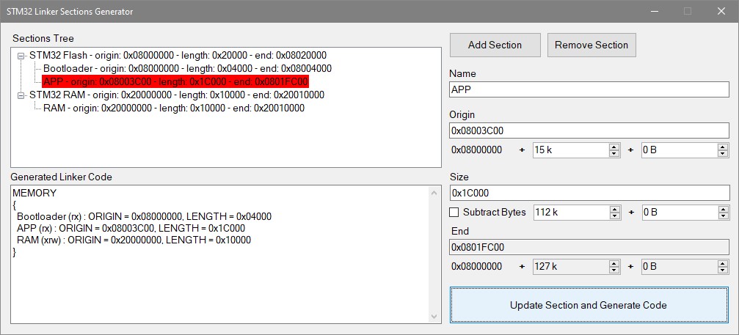Click the End 0 B value box

[679, 267]
